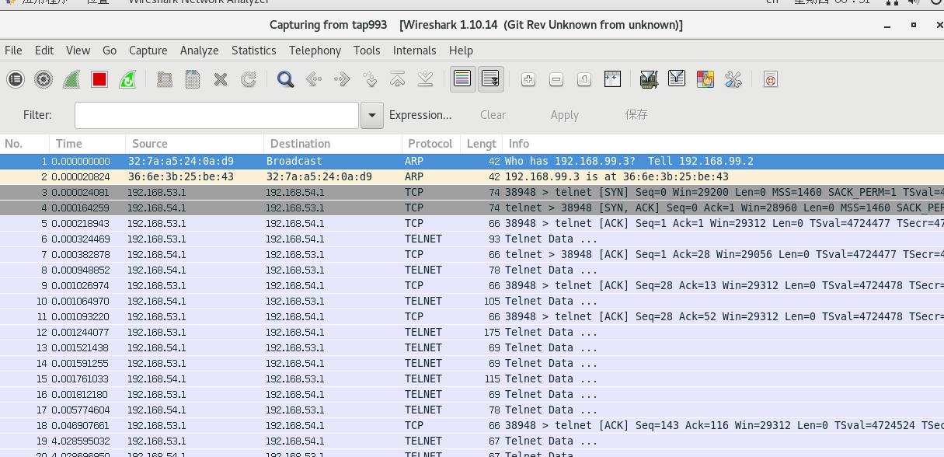Select packet 4 SYN, ACK row

tap(472, 208)
